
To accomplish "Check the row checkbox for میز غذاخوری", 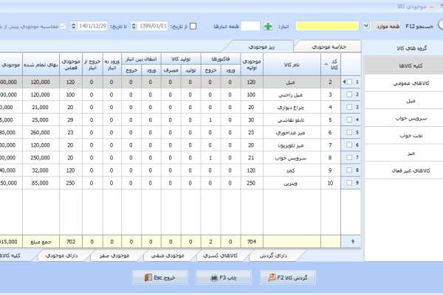I will click(349, 133).
